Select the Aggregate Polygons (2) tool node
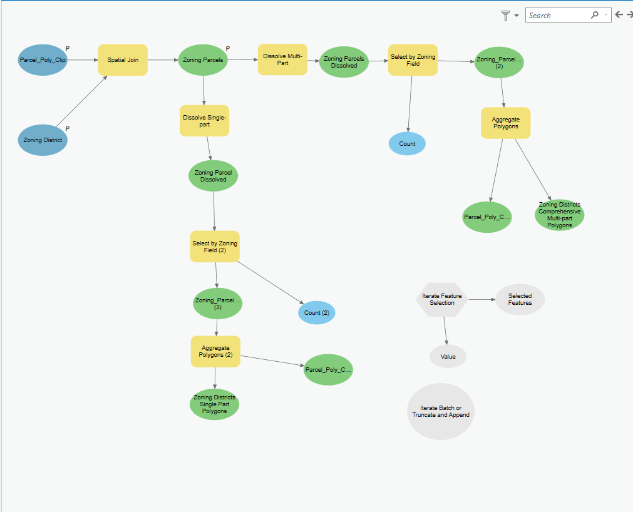This screenshot has height=512, width=633. coord(215,351)
